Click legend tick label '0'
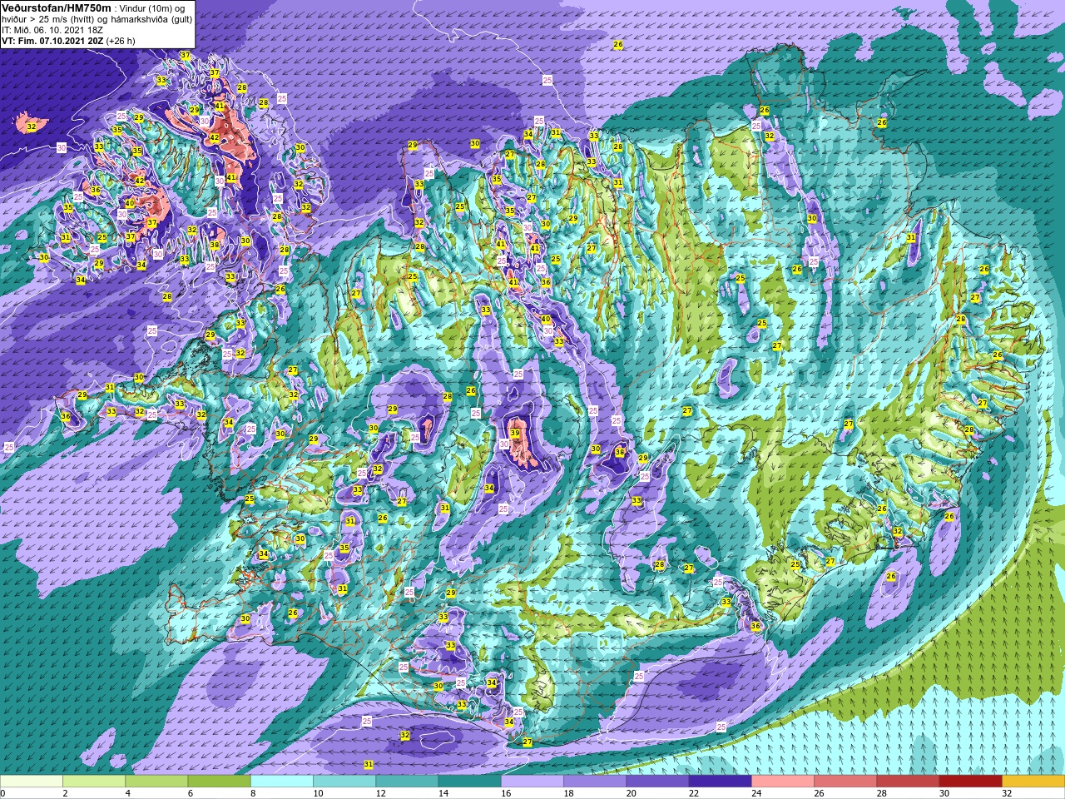 coord(2,793)
